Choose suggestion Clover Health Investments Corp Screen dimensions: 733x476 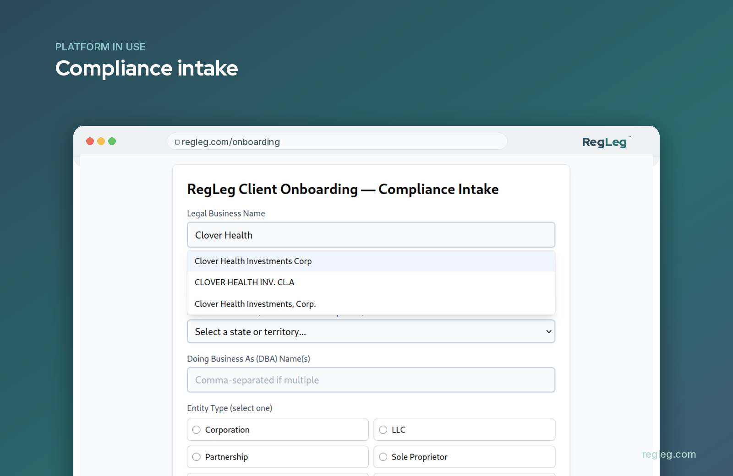tap(371, 261)
